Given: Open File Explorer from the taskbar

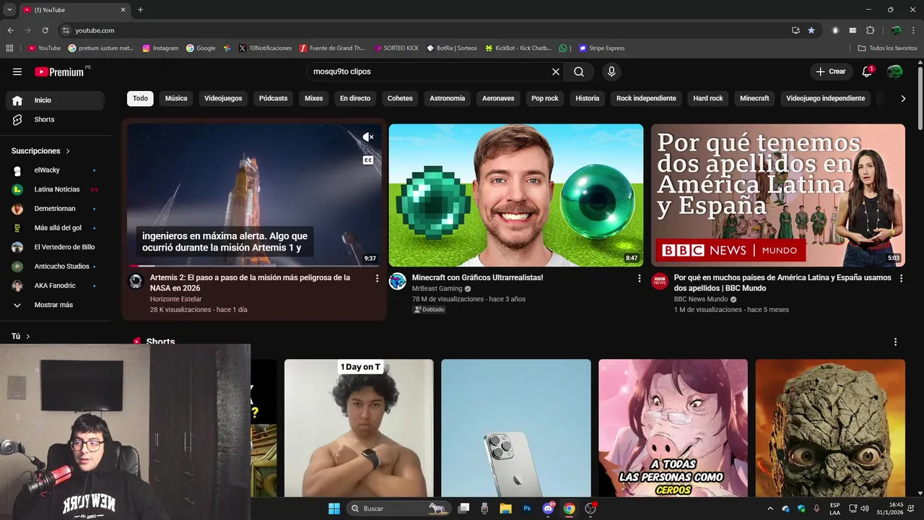Looking at the screenshot, I should click(x=505, y=508).
